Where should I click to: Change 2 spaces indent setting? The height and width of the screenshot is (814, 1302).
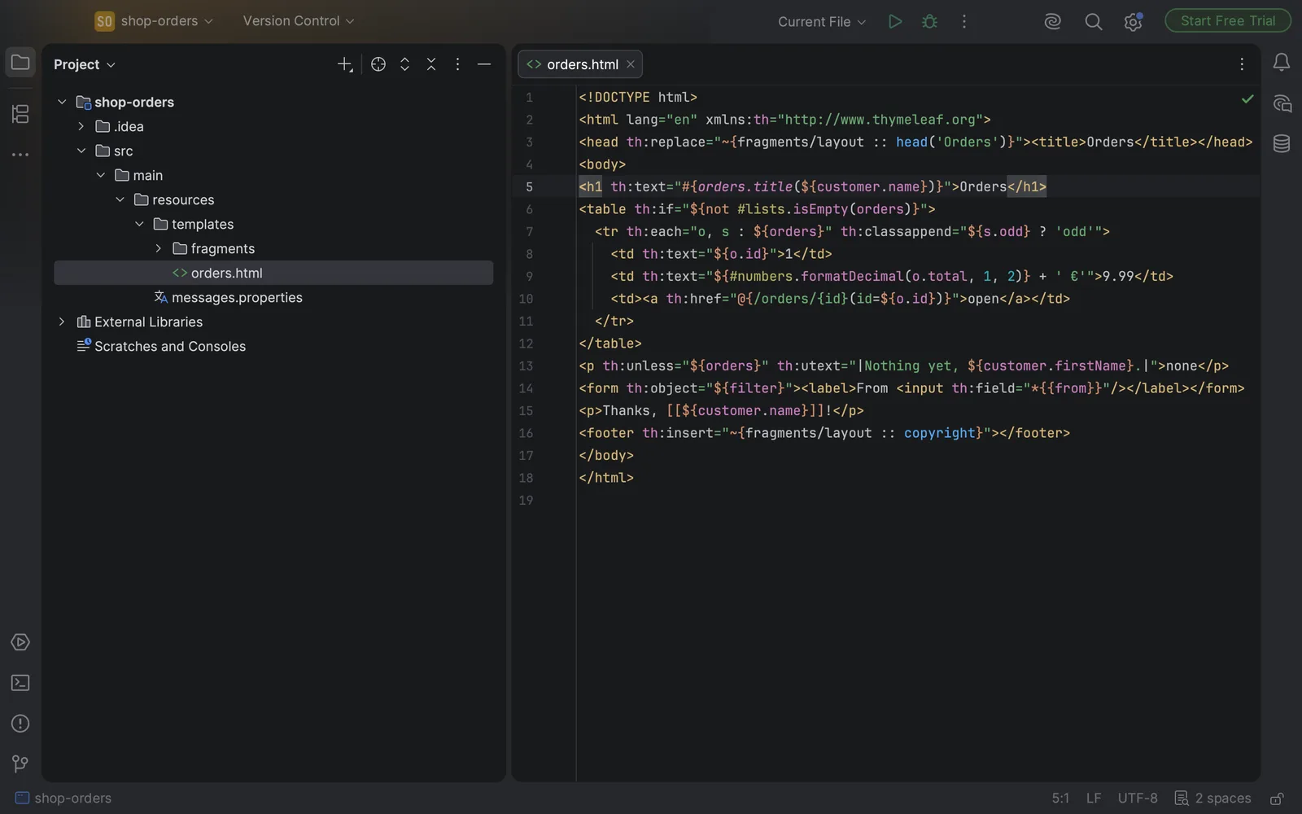(x=1212, y=799)
